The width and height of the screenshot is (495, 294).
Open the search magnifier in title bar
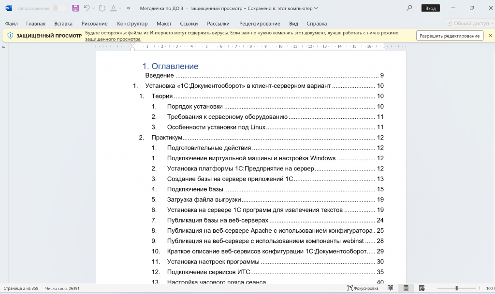[409, 8]
